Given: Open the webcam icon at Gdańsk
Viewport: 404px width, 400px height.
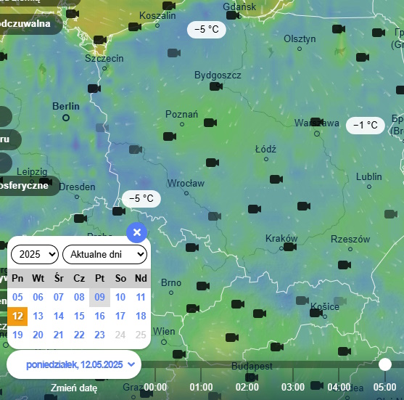Looking at the screenshot, I should click(x=232, y=15).
